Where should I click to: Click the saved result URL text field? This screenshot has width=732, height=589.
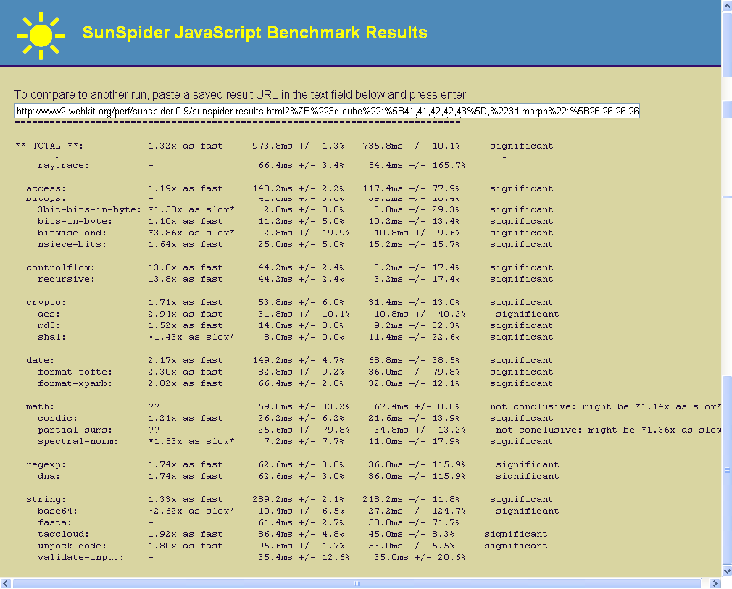(327, 111)
